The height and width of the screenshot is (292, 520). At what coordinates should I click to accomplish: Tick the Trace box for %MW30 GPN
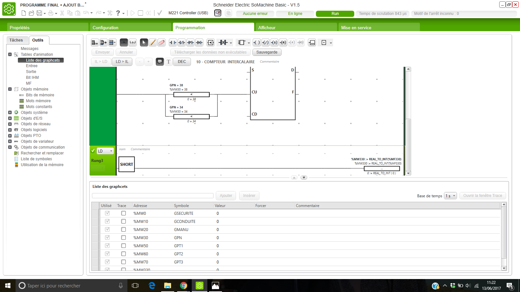(x=123, y=237)
